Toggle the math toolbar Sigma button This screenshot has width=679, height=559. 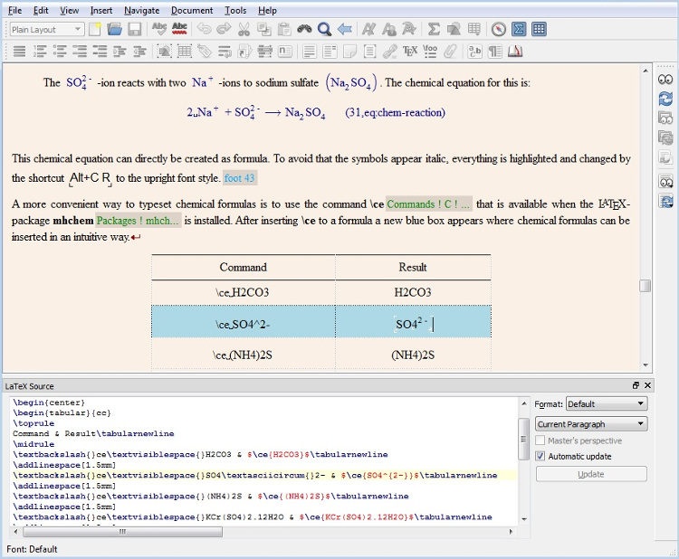[x=519, y=30]
